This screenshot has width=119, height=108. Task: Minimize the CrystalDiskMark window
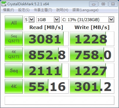93,4
